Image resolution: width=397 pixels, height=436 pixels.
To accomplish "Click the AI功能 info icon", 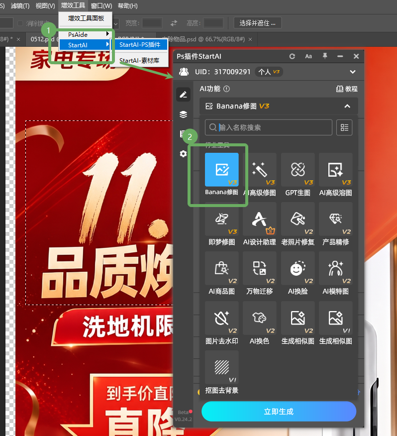I will (x=226, y=89).
